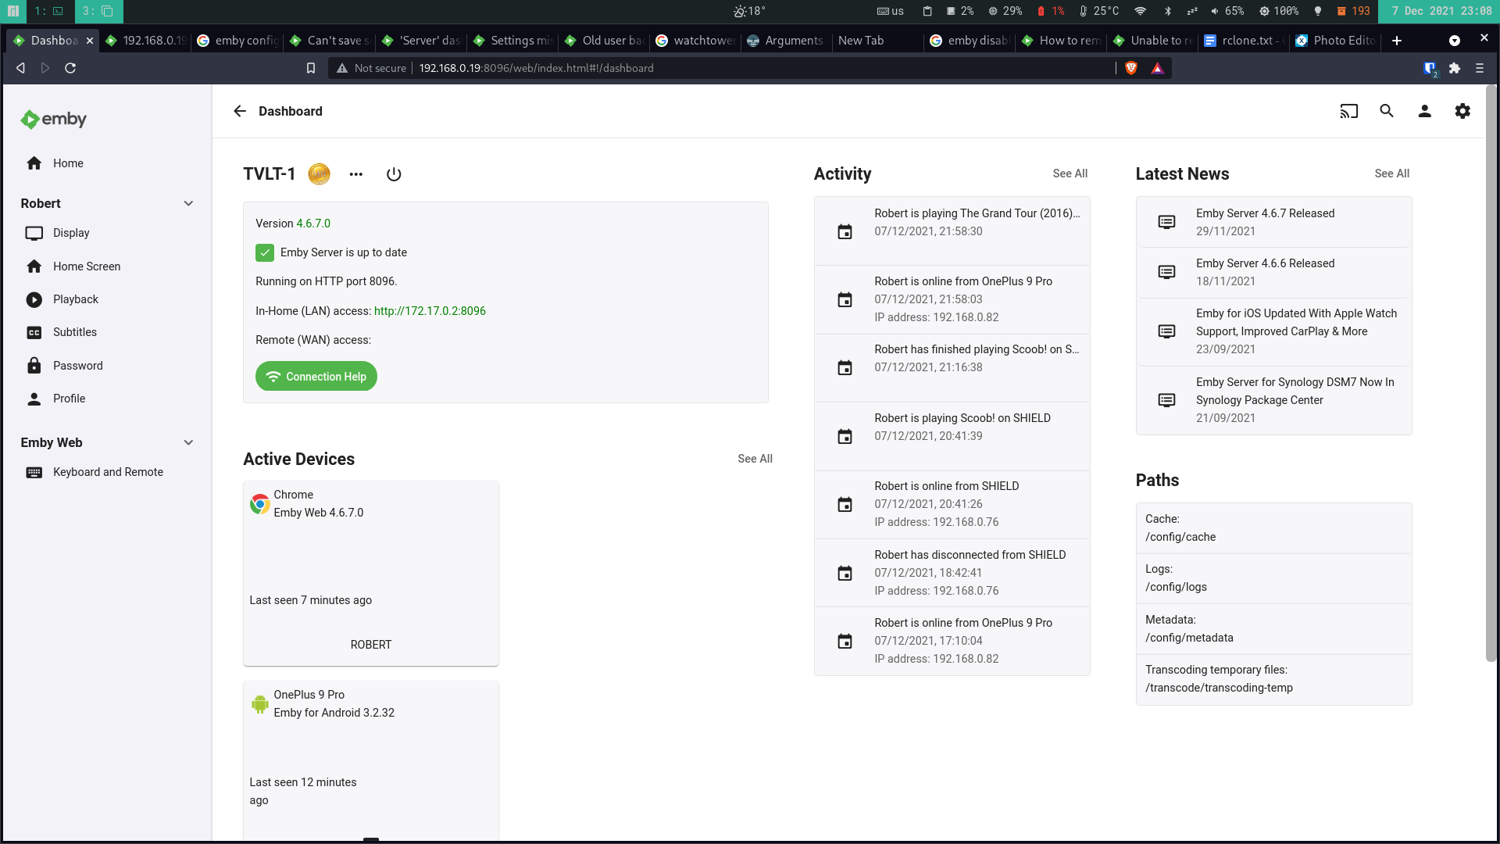
Task: Click the green up-to-date checkmark box
Action: click(265, 252)
